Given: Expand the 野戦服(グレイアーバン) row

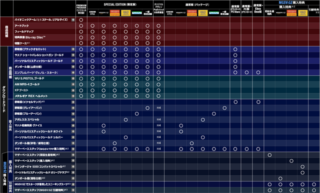Looking at the screenshot, I should coord(73,107).
